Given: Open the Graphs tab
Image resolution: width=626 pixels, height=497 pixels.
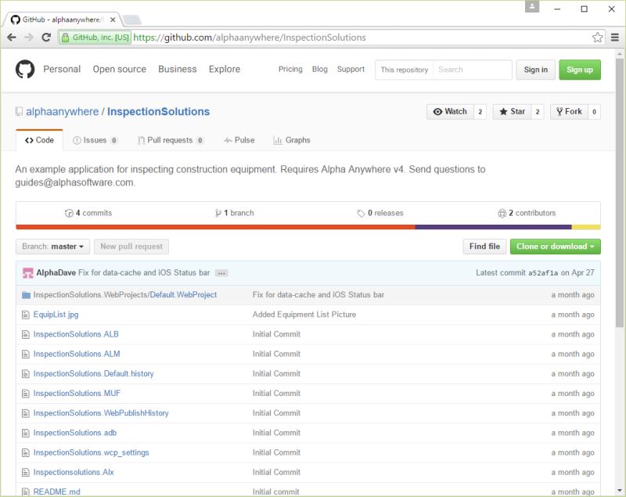Looking at the screenshot, I should coord(291,139).
